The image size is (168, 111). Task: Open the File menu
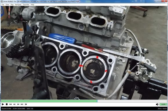point(3,5)
